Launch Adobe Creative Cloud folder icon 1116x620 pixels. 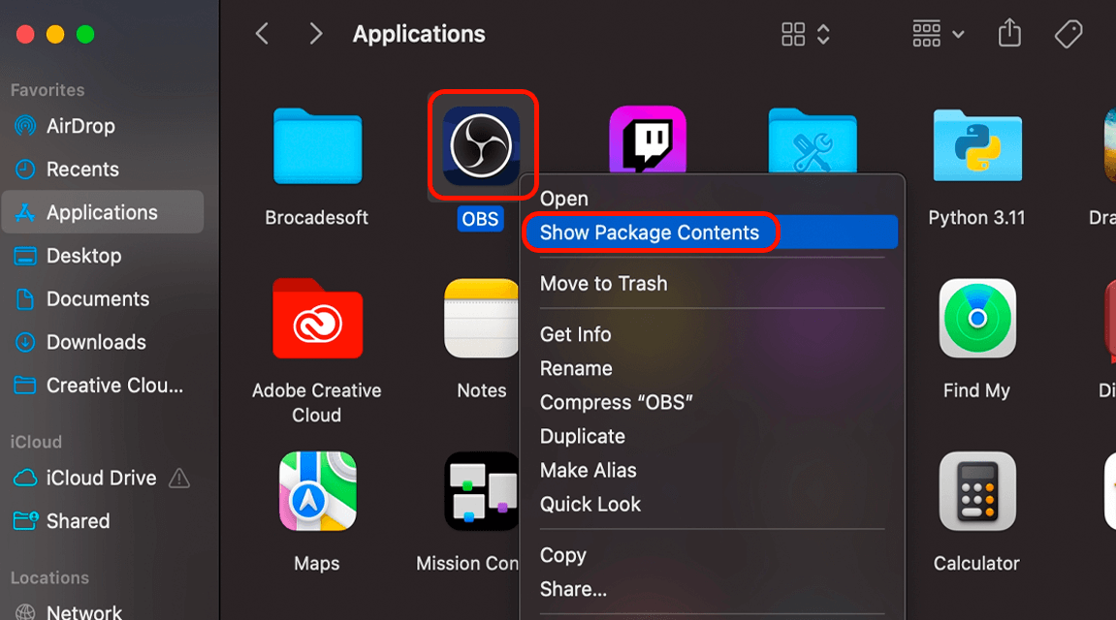pos(317,318)
